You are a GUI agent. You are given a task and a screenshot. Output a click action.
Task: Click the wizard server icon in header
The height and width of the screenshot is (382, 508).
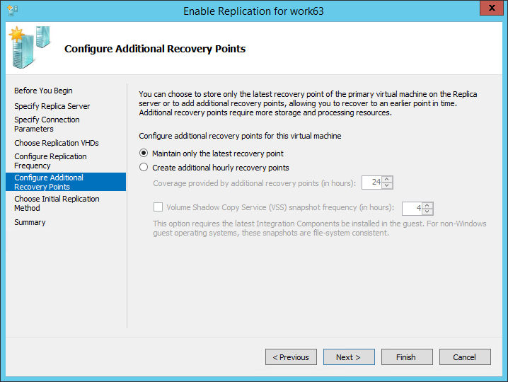(x=28, y=47)
